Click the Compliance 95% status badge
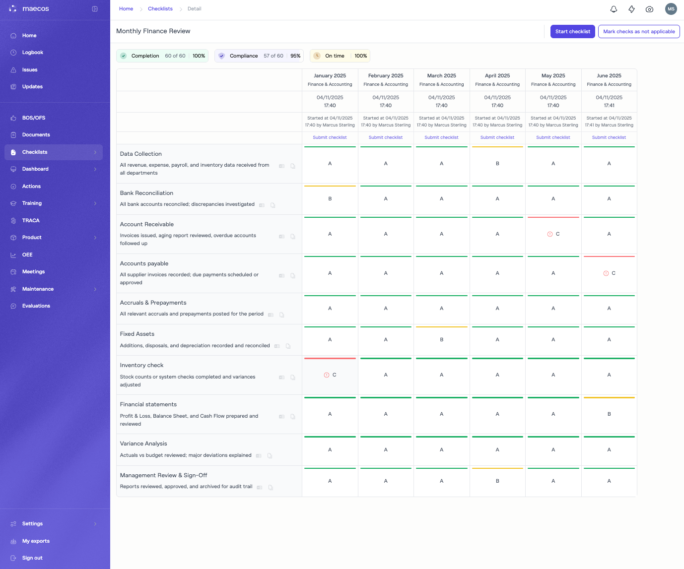Viewport: 684px width, 569px height. tap(259, 56)
